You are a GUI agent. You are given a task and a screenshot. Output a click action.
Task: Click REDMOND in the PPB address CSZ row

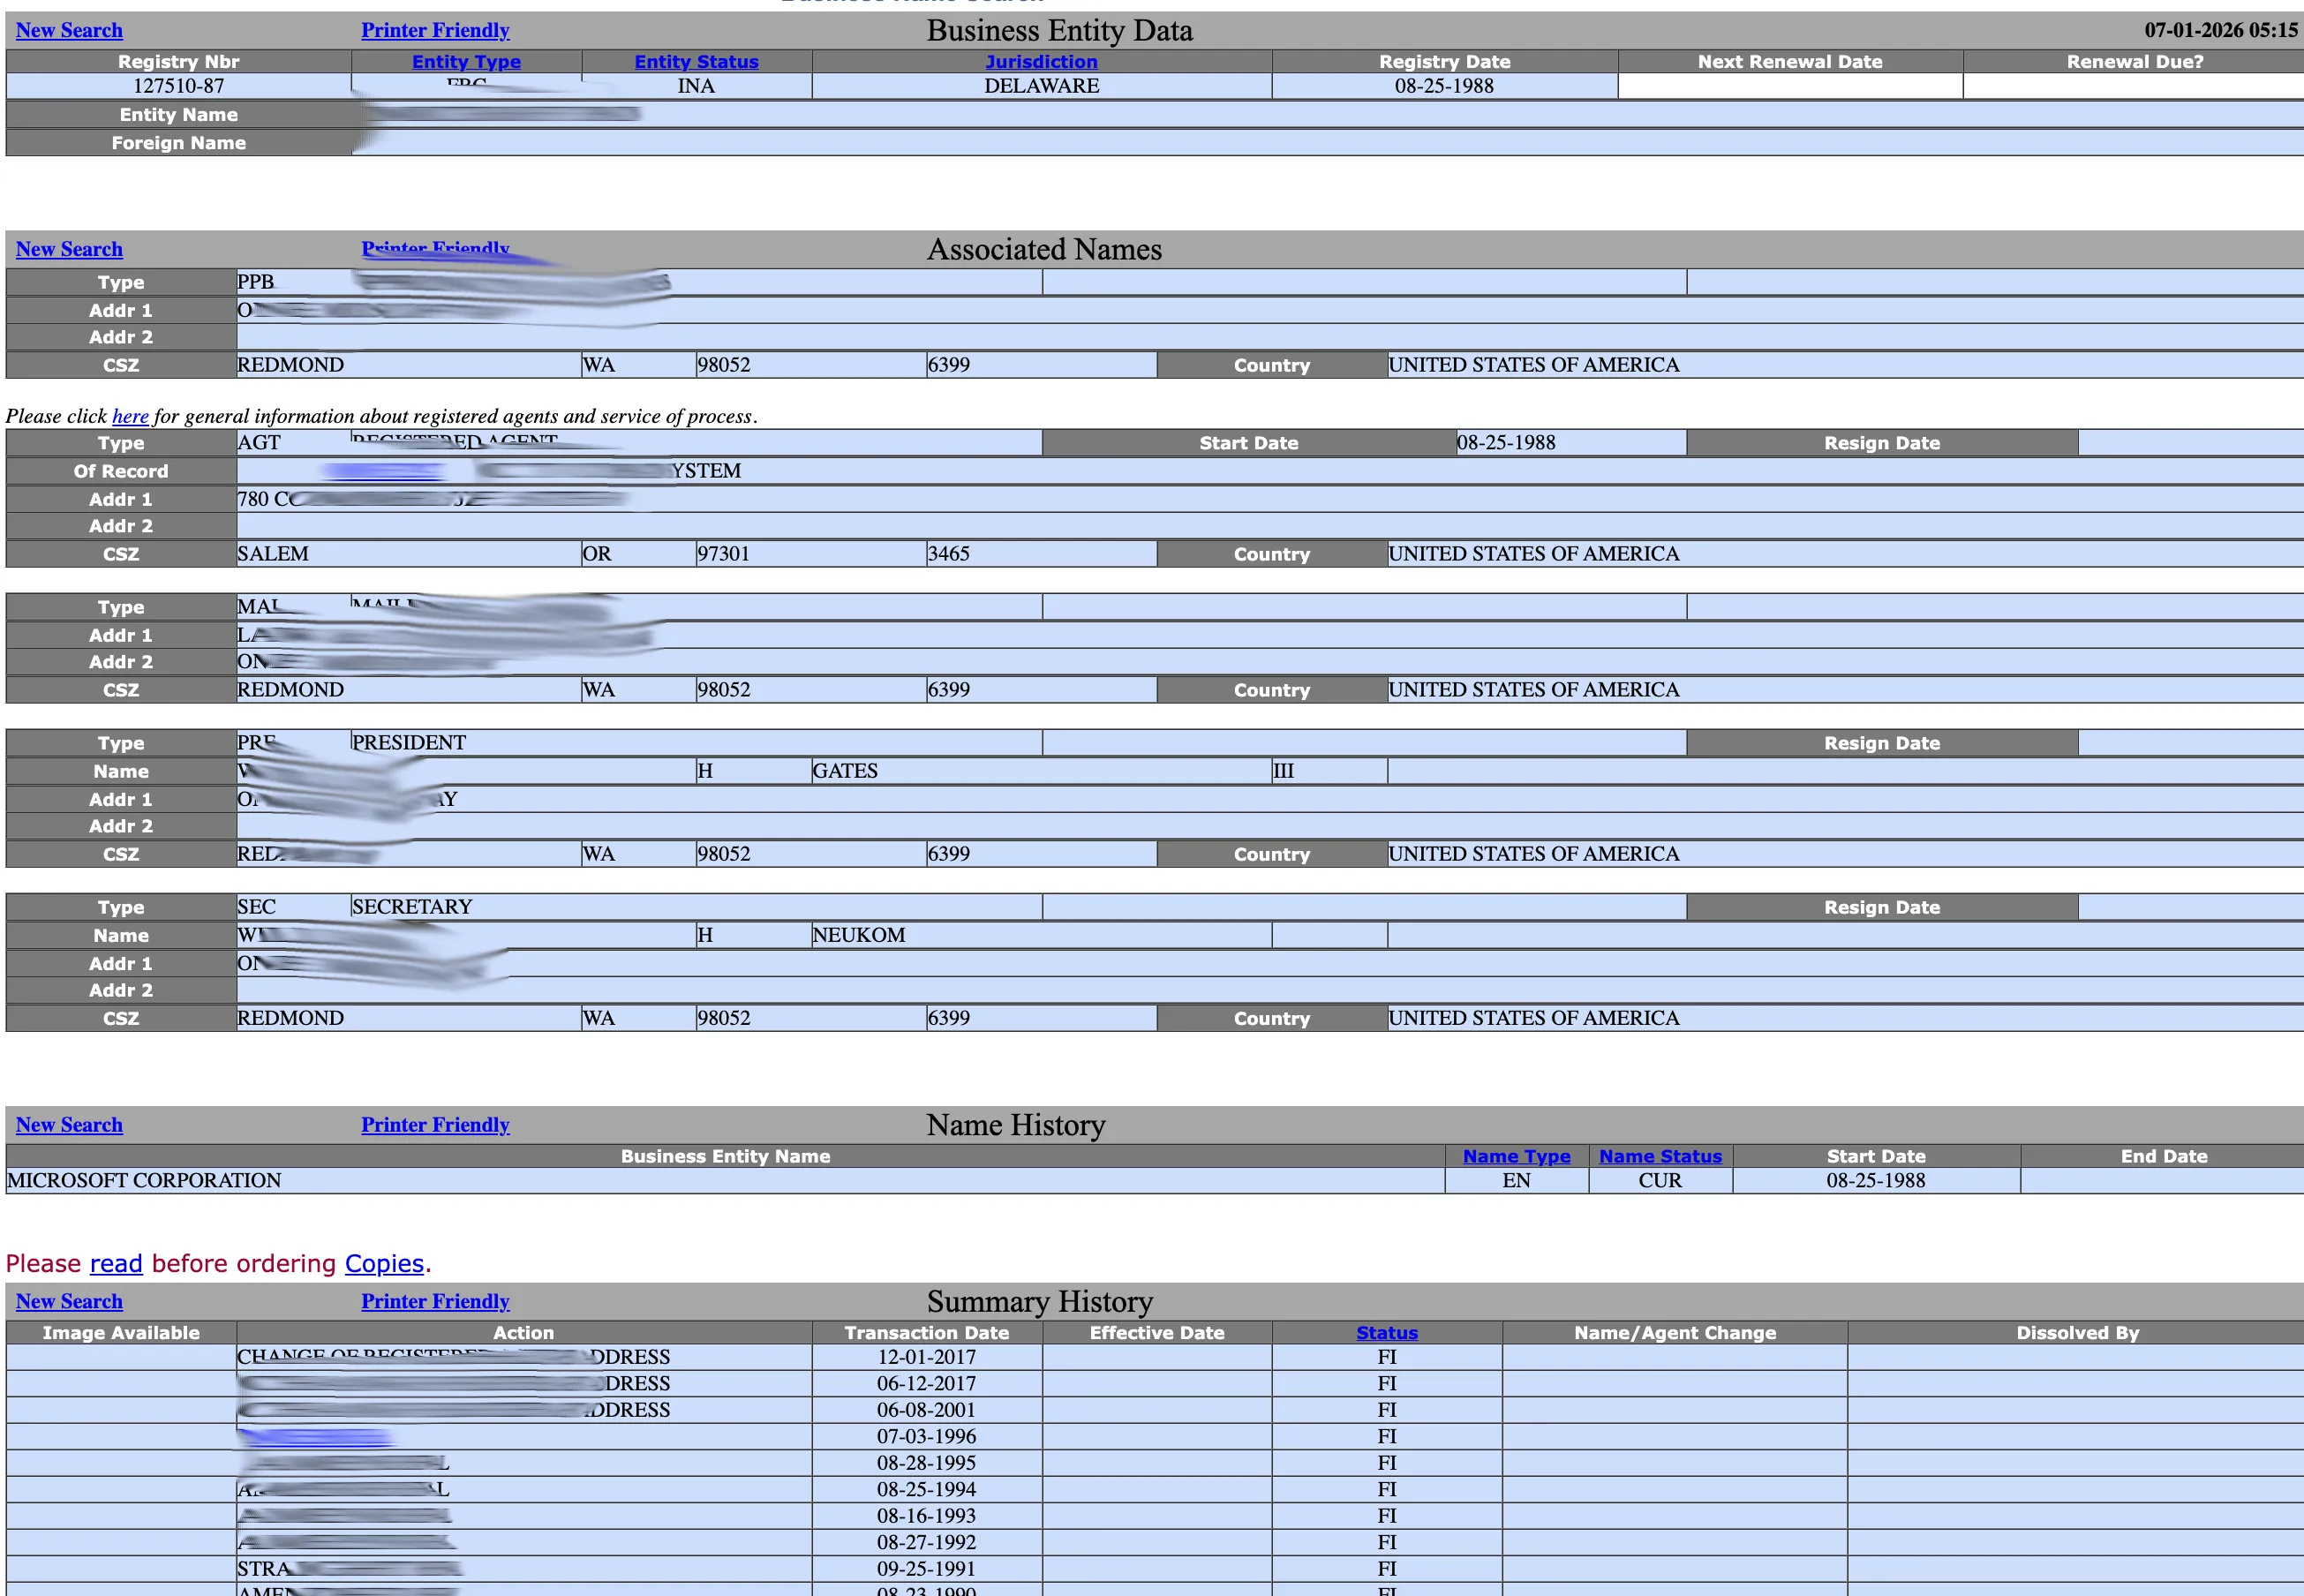(x=290, y=365)
